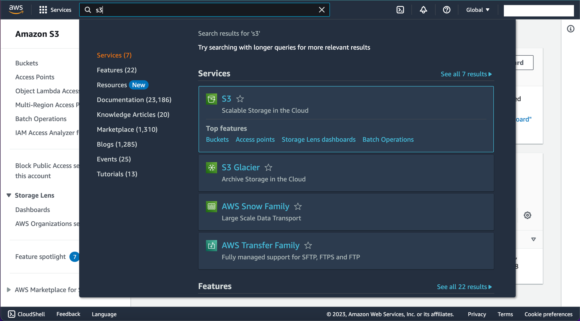Open the Language footer selector

point(104,314)
